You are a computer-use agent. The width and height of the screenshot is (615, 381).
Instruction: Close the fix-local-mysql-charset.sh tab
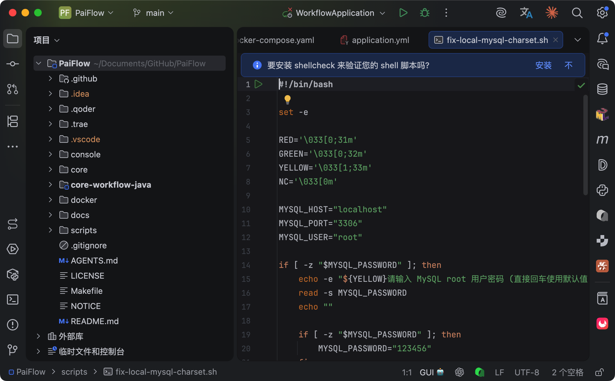(556, 40)
